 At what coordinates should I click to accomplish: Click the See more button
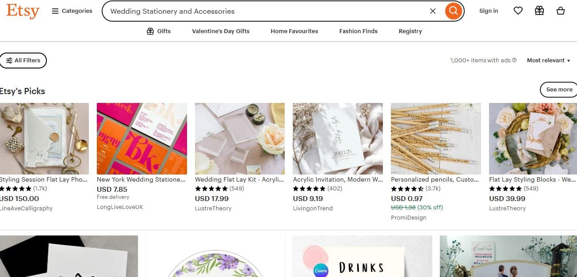tap(559, 90)
